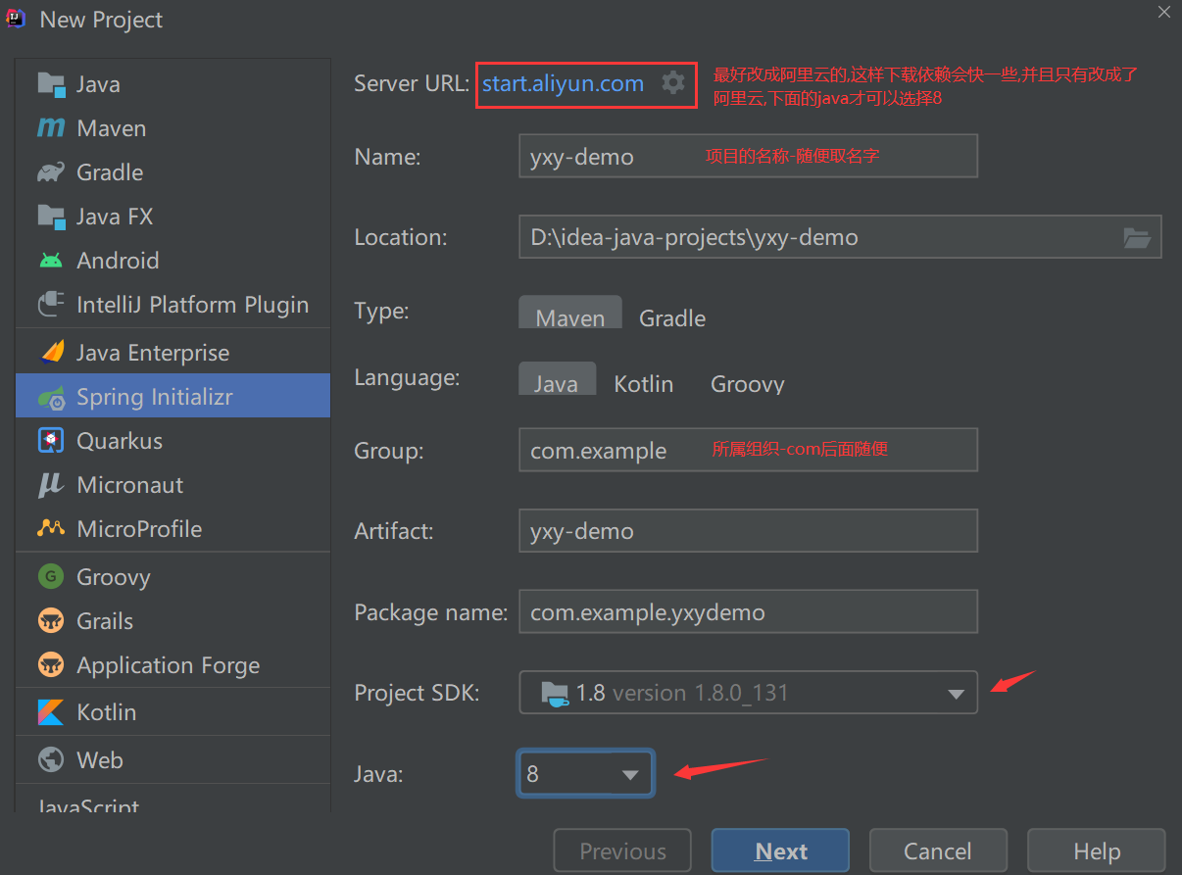Image resolution: width=1182 pixels, height=875 pixels.
Task: Select Grails generator entry
Action: [172, 621]
